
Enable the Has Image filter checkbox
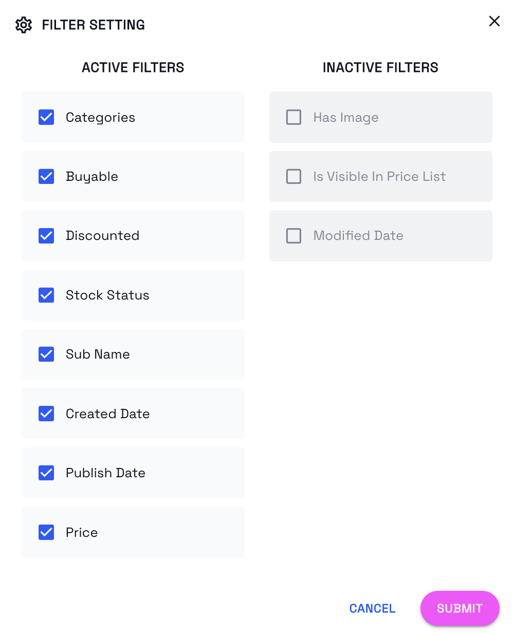click(294, 117)
